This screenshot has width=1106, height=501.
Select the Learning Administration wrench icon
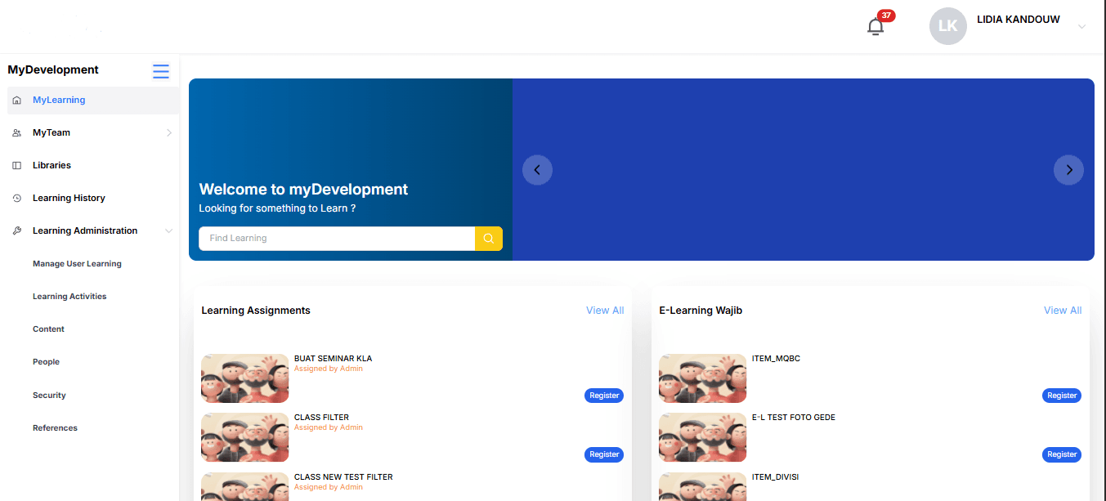[16, 230]
